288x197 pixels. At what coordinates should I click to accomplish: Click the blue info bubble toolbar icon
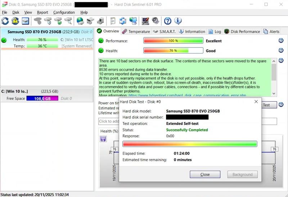[x=178, y=21]
